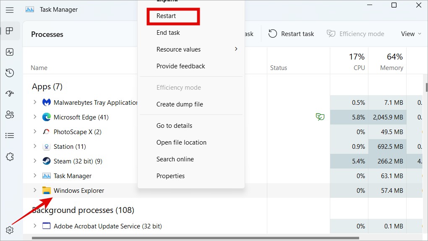Open Task Manager settings gear

pyautogui.click(x=10, y=230)
